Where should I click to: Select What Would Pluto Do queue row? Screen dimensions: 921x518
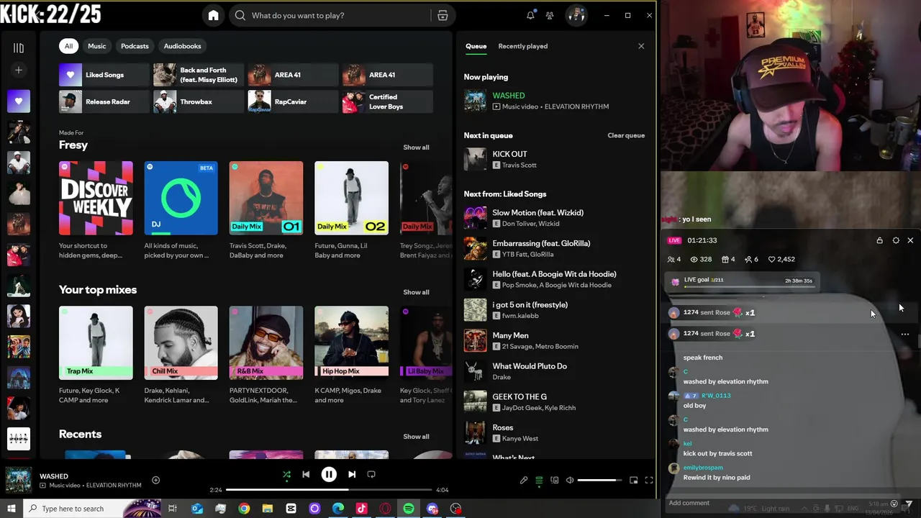(554, 371)
